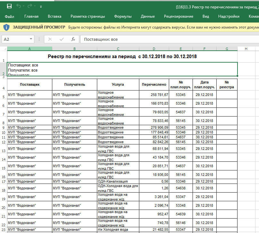
Task: Click the Redo arrow icon
Action: [x=30, y=6]
